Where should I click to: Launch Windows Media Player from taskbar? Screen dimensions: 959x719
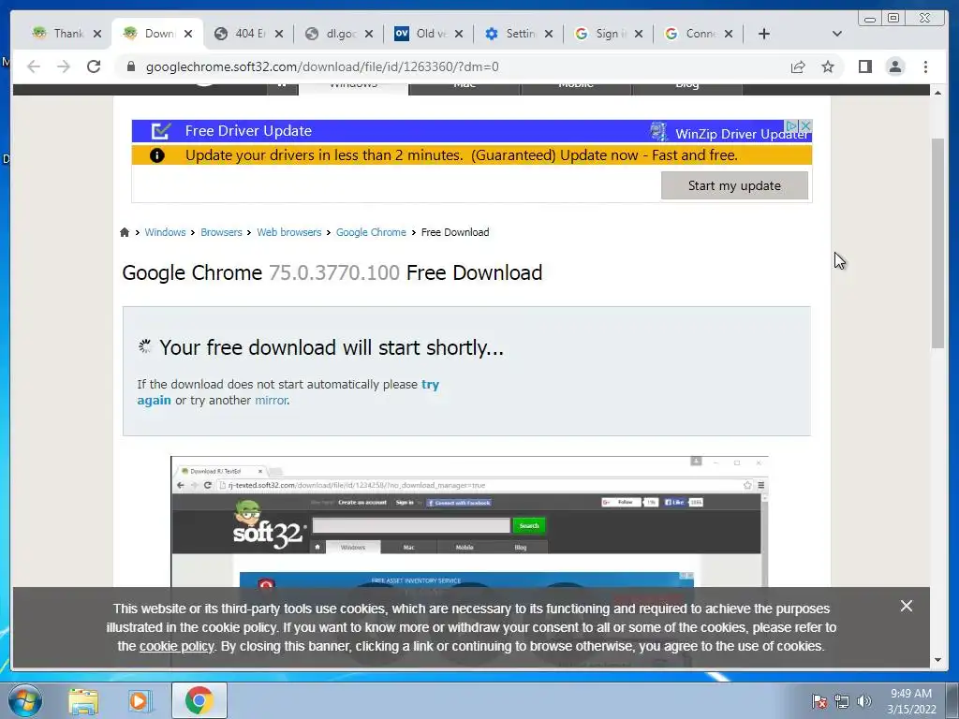click(140, 700)
